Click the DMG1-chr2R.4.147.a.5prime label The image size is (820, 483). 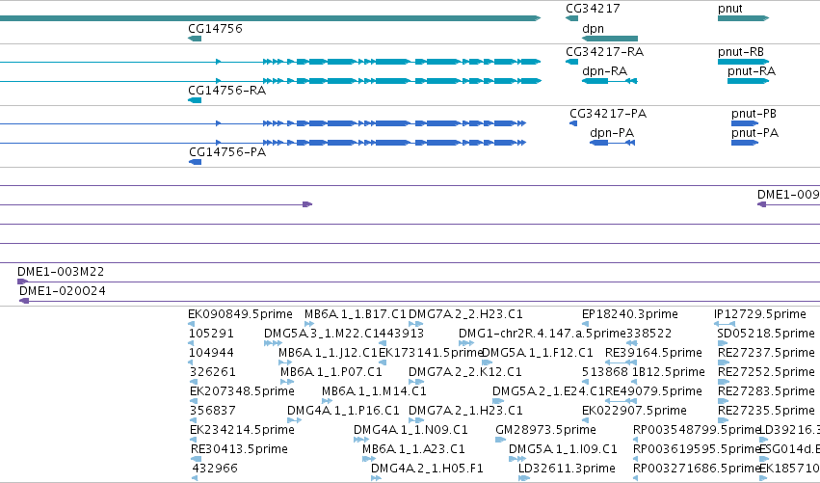542,334
